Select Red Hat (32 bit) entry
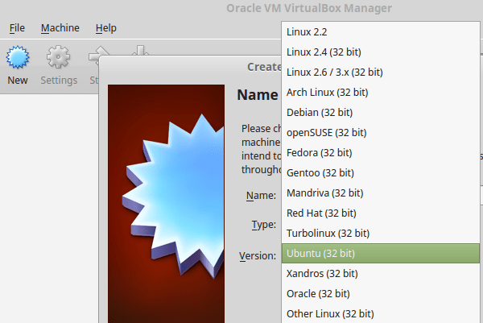Image resolution: width=483 pixels, height=323 pixels. point(381,213)
